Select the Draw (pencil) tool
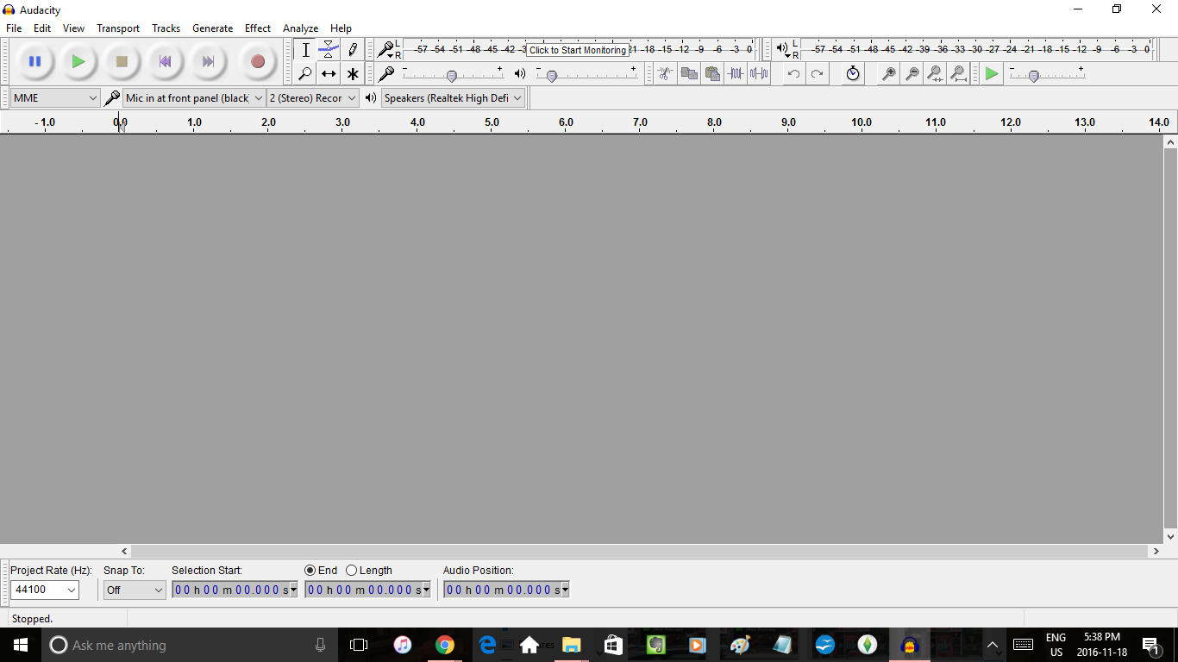The height and width of the screenshot is (662, 1178). 352,50
